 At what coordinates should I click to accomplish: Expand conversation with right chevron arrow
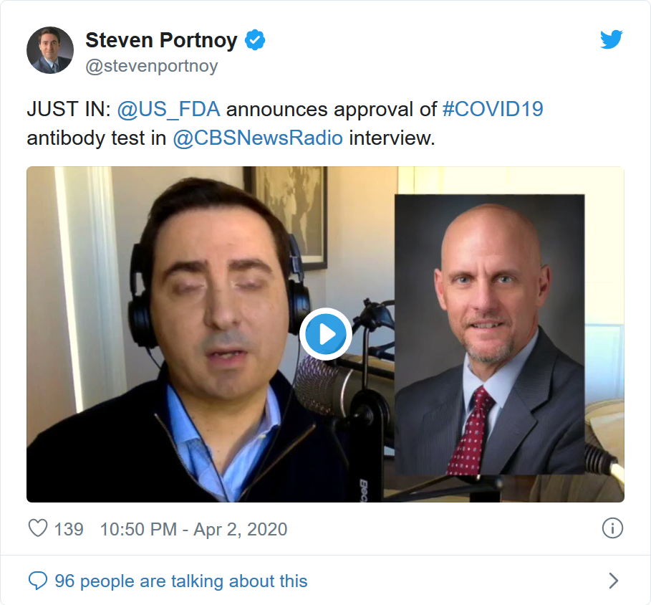614,581
